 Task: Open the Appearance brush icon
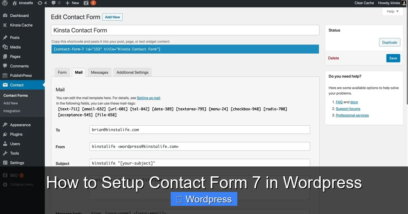click(5, 125)
